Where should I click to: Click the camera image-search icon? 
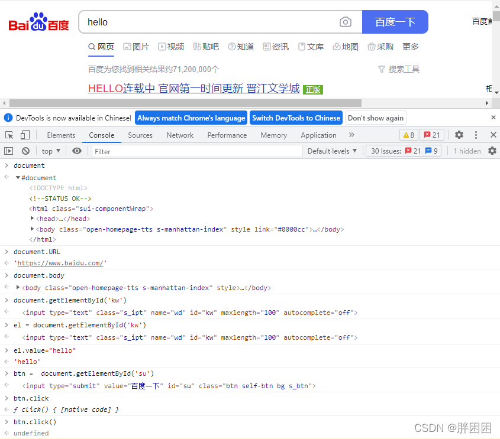pyautogui.click(x=346, y=22)
